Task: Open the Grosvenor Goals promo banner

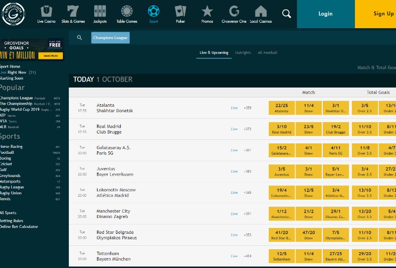Action: [x=32, y=49]
